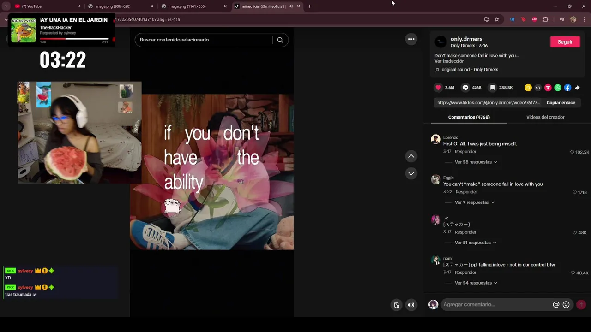Viewport: 591px width, 332px height.
Task: Click the video caption text
Action: point(476,56)
